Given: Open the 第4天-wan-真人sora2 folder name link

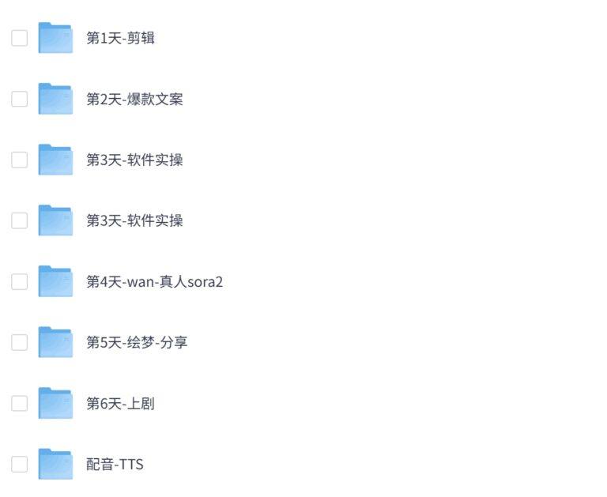Looking at the screenshot, I should click(x=154, y=281).
